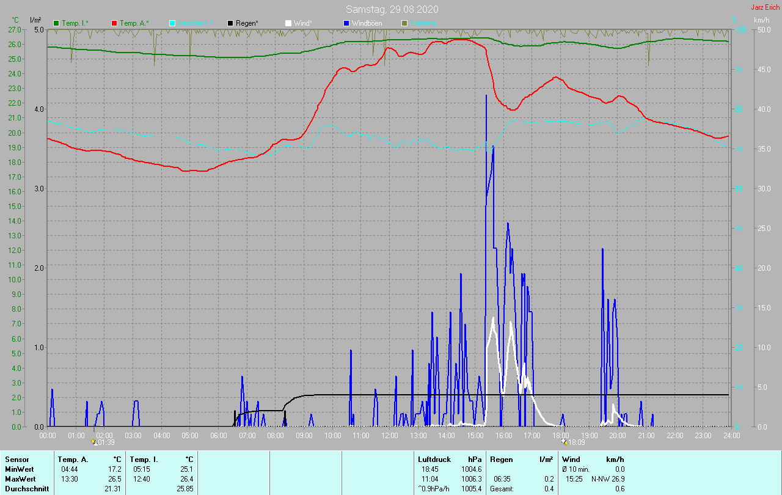Click the Wind header in the table
This screenshot has width=782, height=495.
[571, 459]
